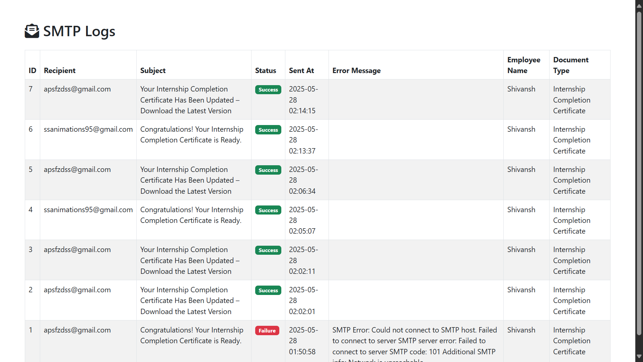The height and width of the screenshot is (362, 643).
Task: Click the Recipient column header
Action: pos(60,70)
